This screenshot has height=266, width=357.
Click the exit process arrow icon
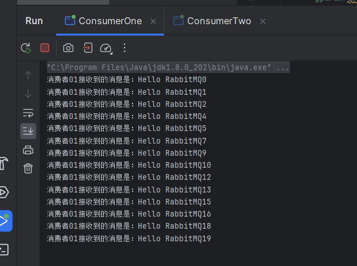88,48
